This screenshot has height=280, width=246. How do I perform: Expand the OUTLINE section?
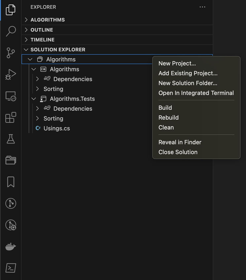[x=42, y=30]
